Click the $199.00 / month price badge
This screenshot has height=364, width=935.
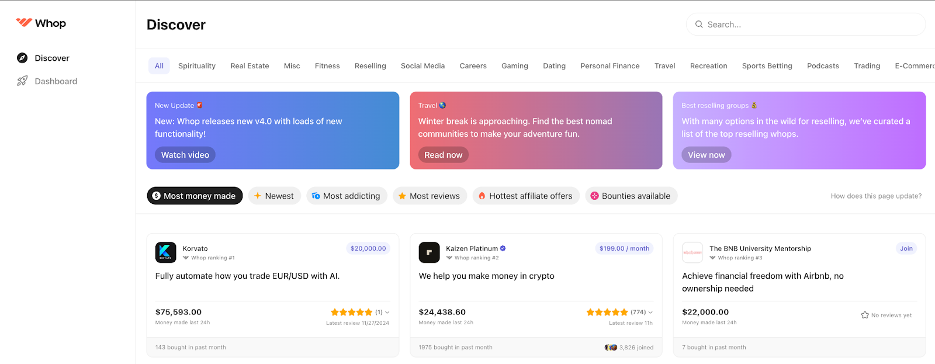pos(624,248)
